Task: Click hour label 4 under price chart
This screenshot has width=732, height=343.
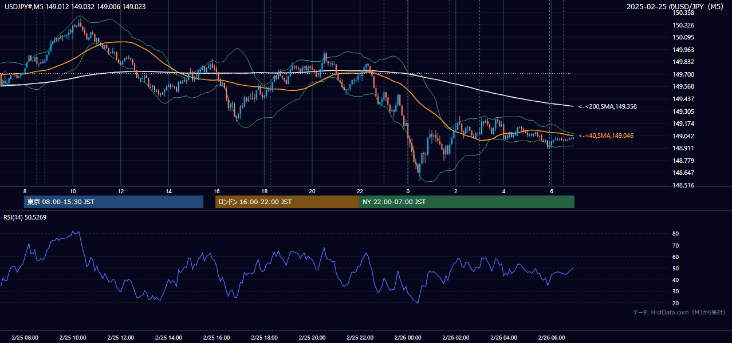Action: coord(503,191)
